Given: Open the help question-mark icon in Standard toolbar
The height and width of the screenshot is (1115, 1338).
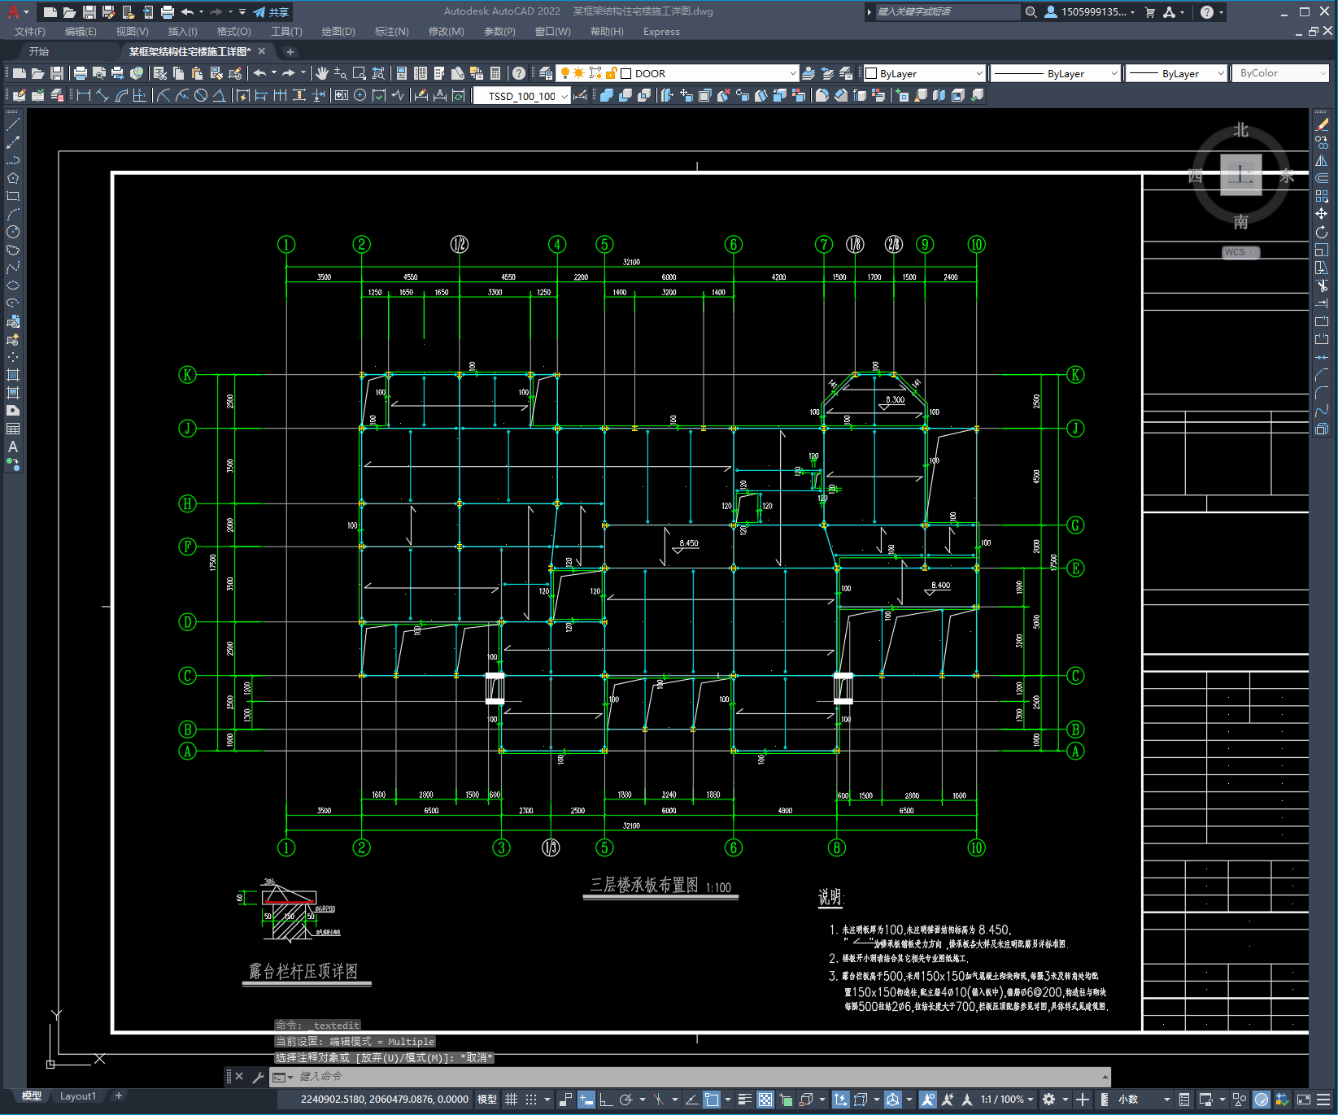Looking at the screenshot, I should [x=519, y=73].
